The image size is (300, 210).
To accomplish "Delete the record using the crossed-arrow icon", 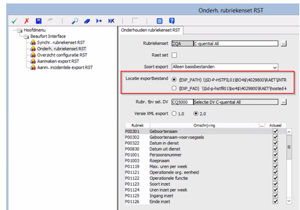I will tap(111, 21).
